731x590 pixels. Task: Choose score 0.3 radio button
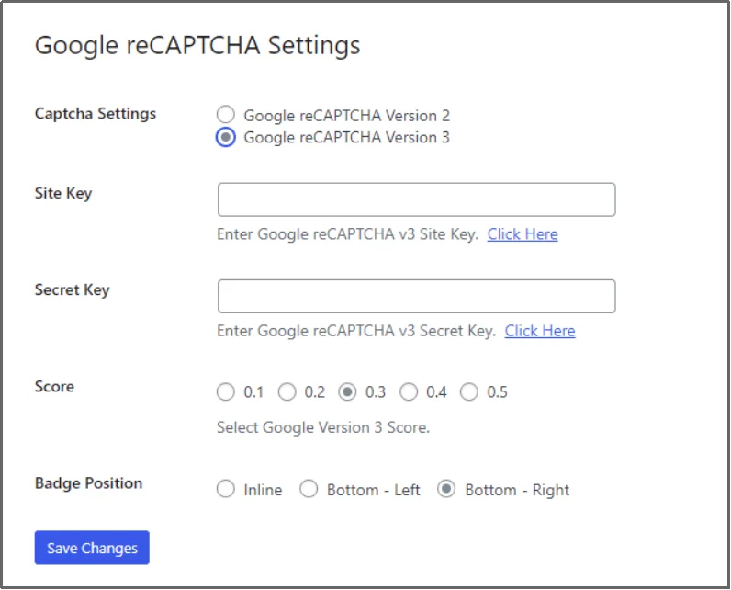(347, 391)
